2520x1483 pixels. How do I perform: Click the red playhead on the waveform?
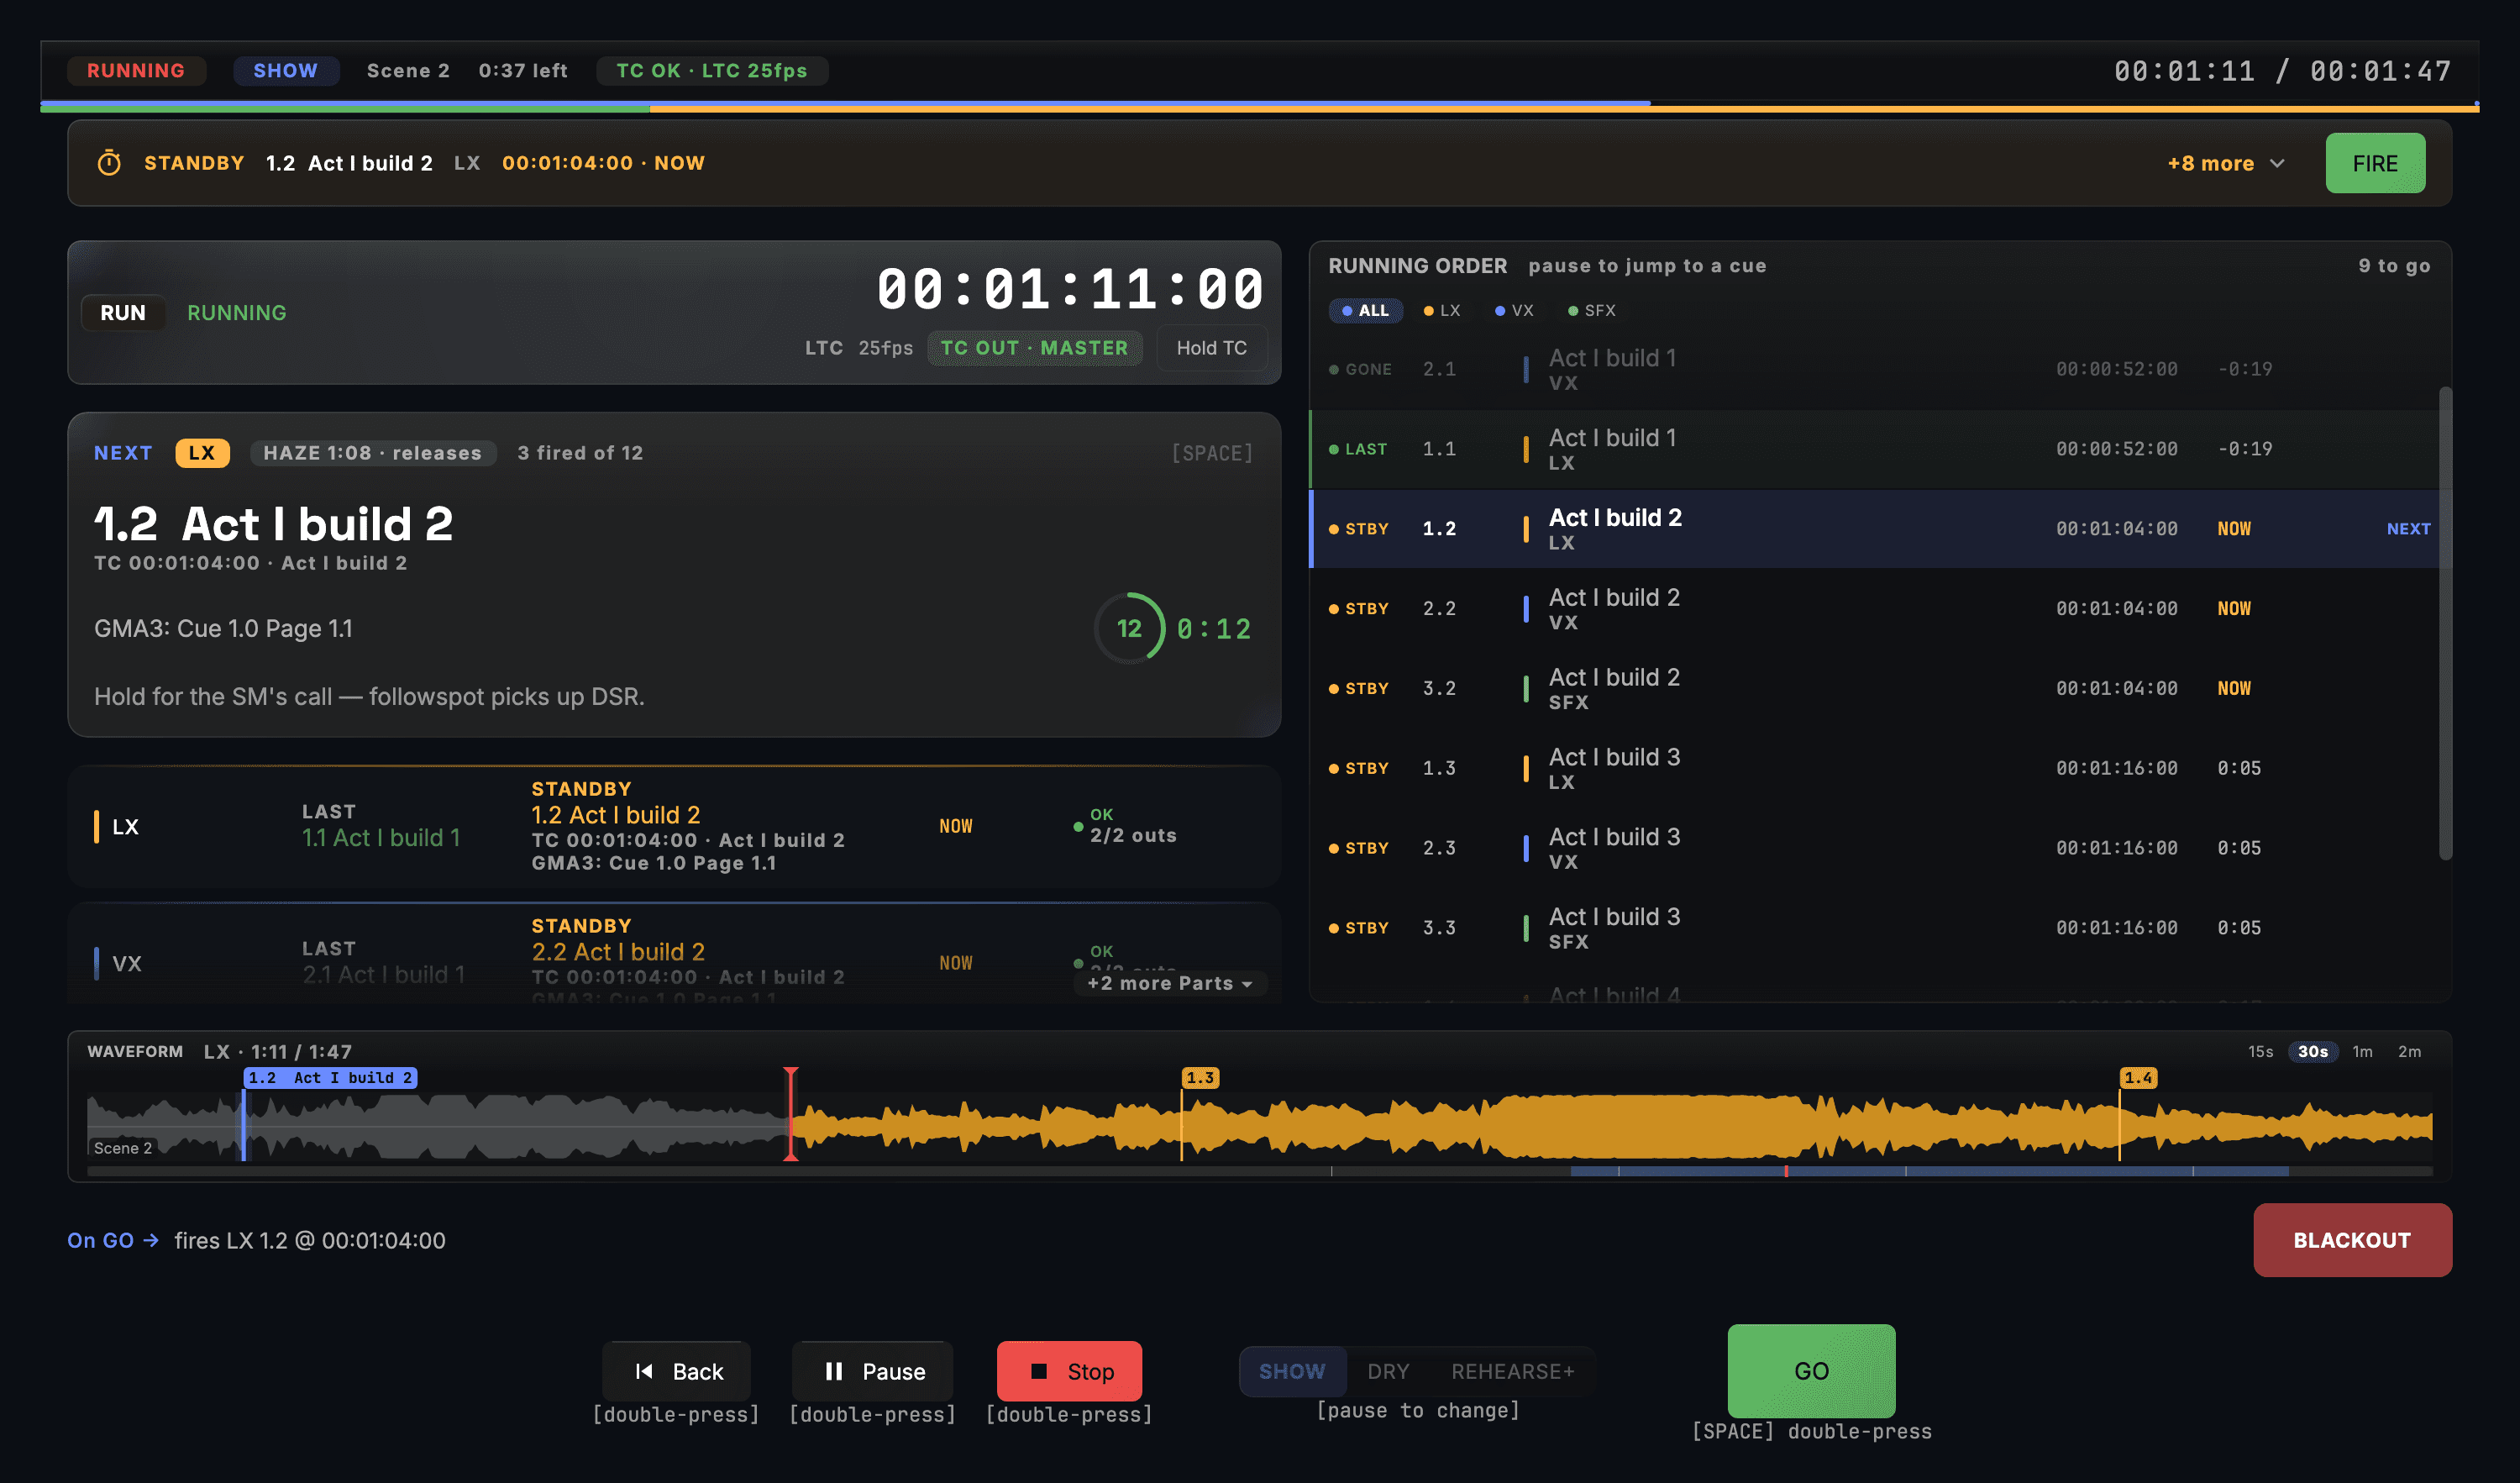[x=790, y=1114]
